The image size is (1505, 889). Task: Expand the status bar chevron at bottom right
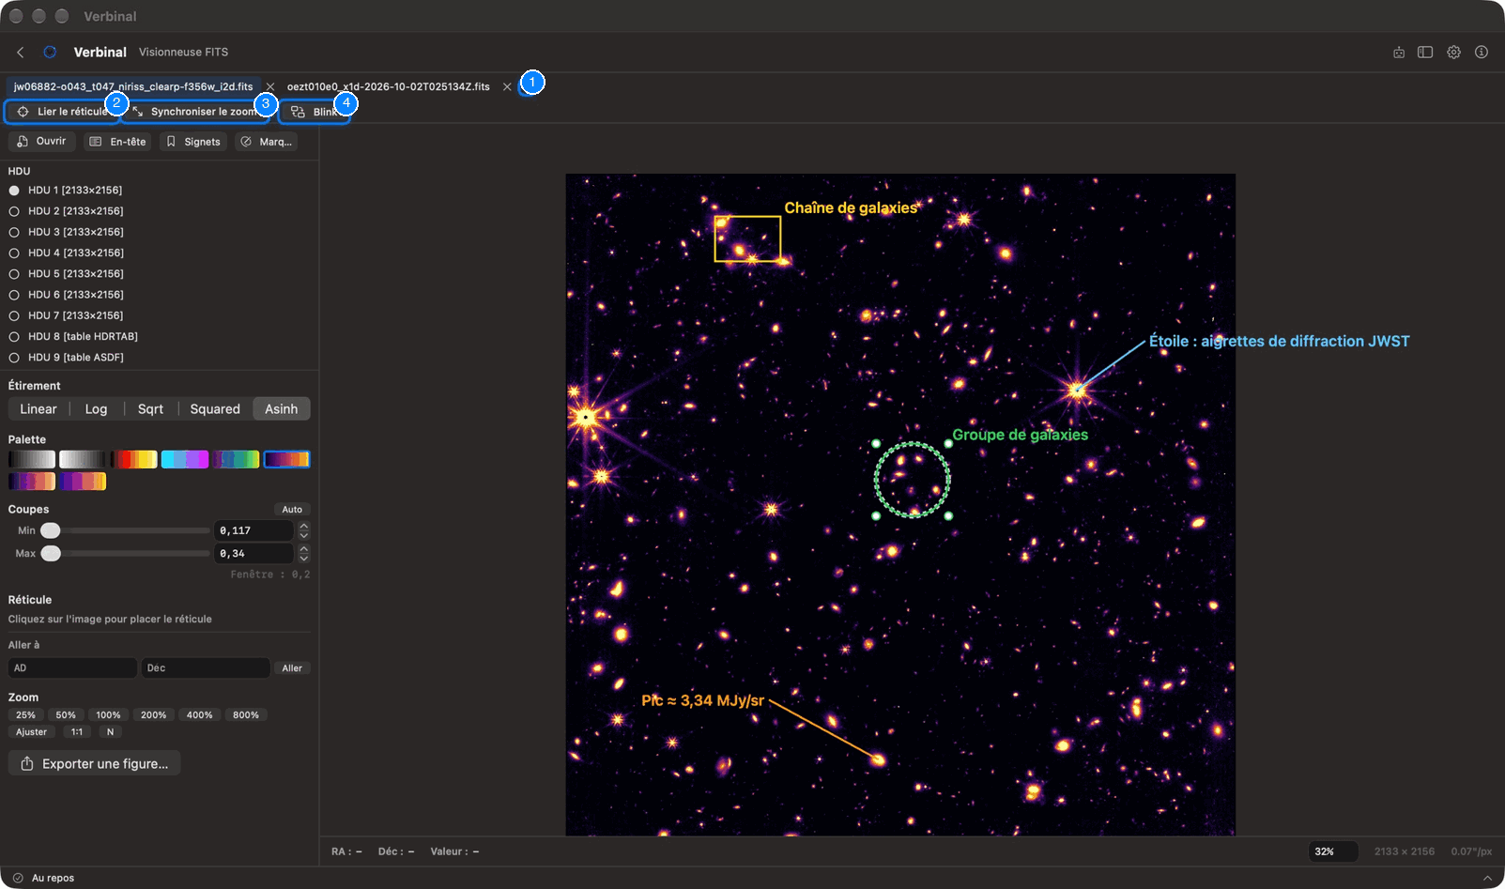(x=1487, y=878)
